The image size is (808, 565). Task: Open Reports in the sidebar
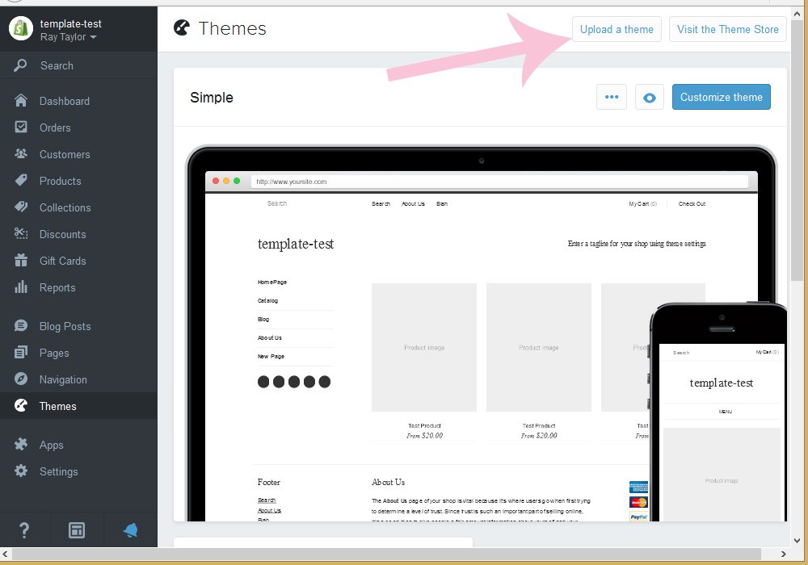click(x=78, y=288)
